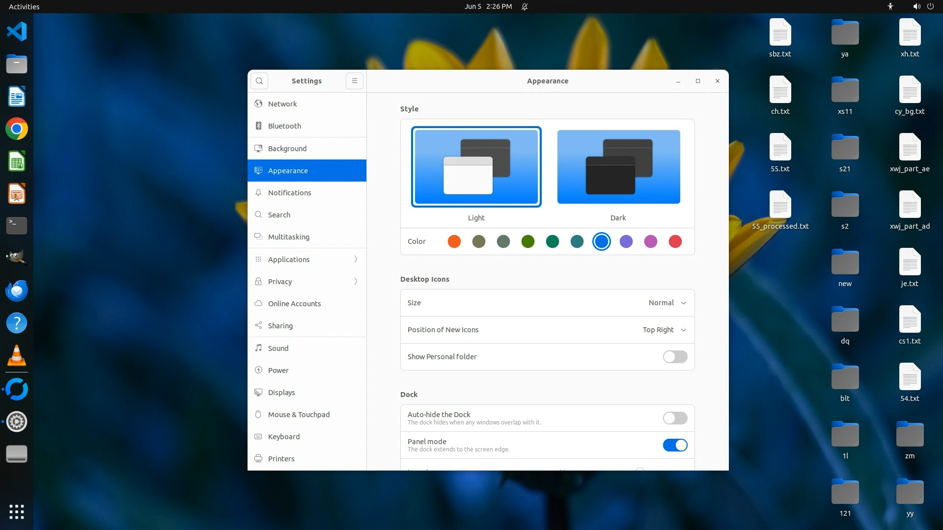This screenshot has width=943, height=530.
Task: Choose the Dark style thumbnail
Action: 618,167
